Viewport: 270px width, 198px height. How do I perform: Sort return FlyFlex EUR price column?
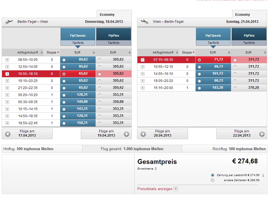tap(265, 52)
